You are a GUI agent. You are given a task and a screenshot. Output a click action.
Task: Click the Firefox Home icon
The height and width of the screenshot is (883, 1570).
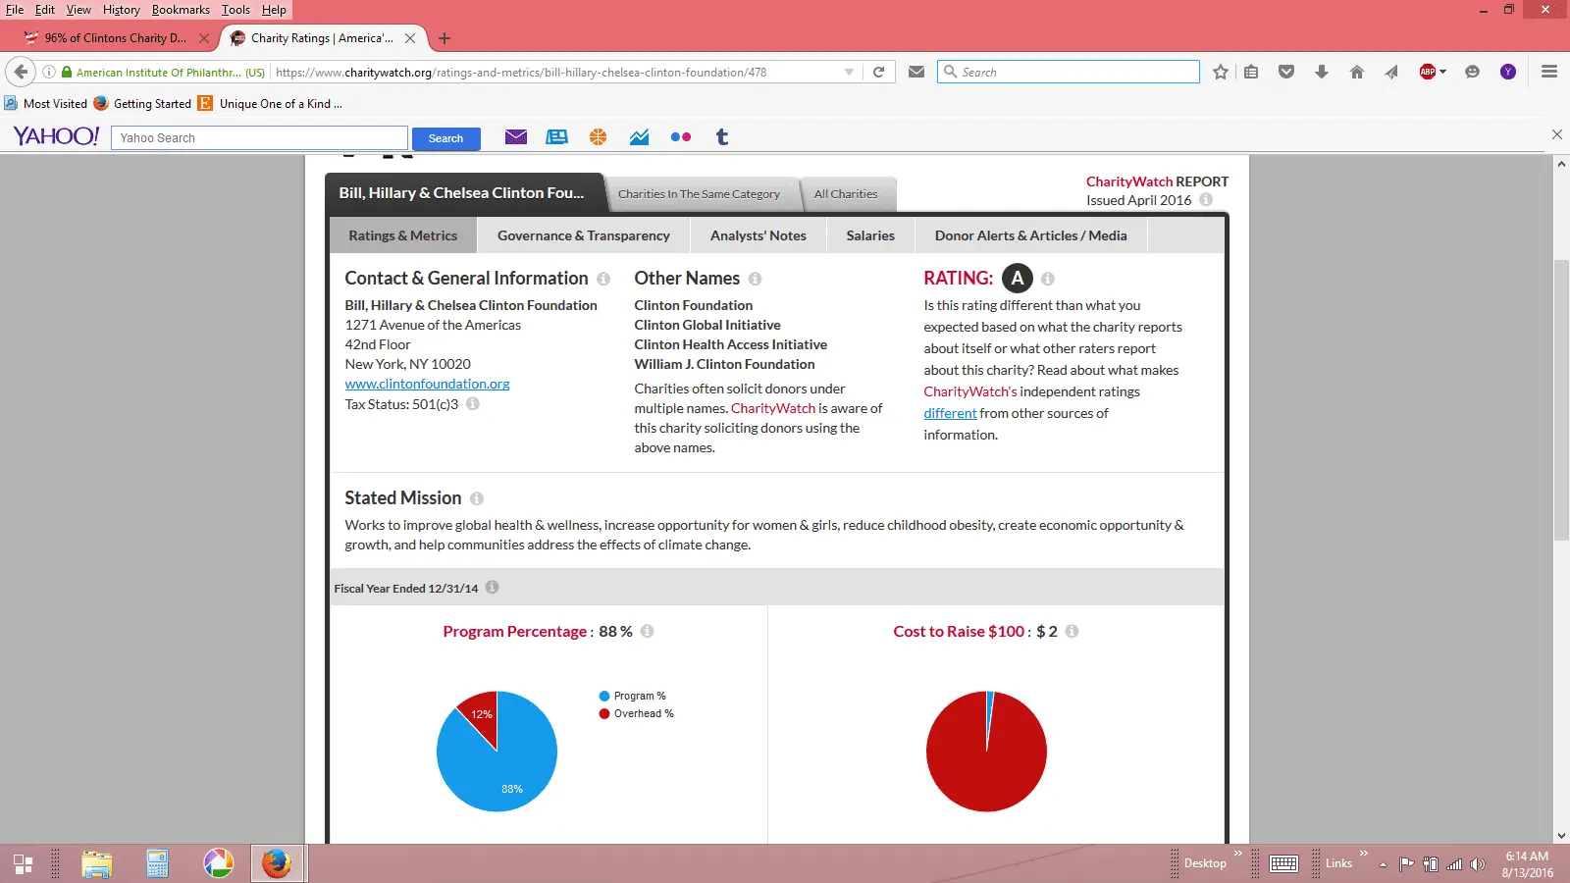pos(1356,72)
